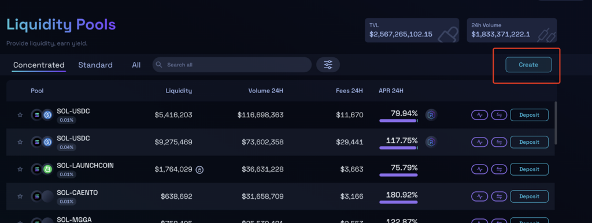Toggle favorite star for SOL-CAENTO pool

click(20, 196)
